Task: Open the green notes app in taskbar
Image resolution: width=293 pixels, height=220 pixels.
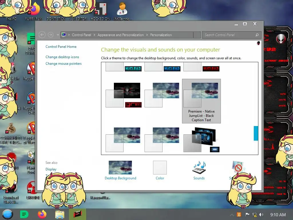Action: click(24, 214)
